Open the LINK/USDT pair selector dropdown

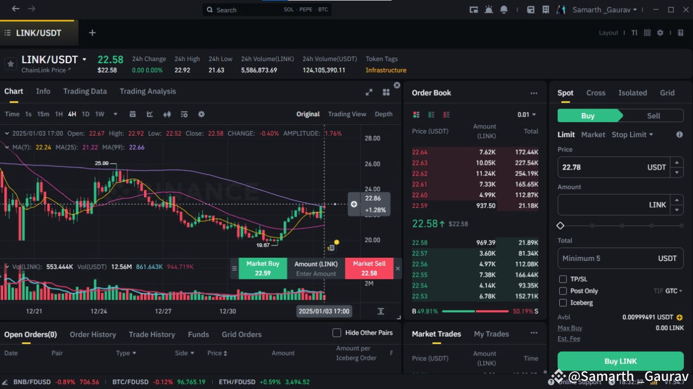(84, 59)
